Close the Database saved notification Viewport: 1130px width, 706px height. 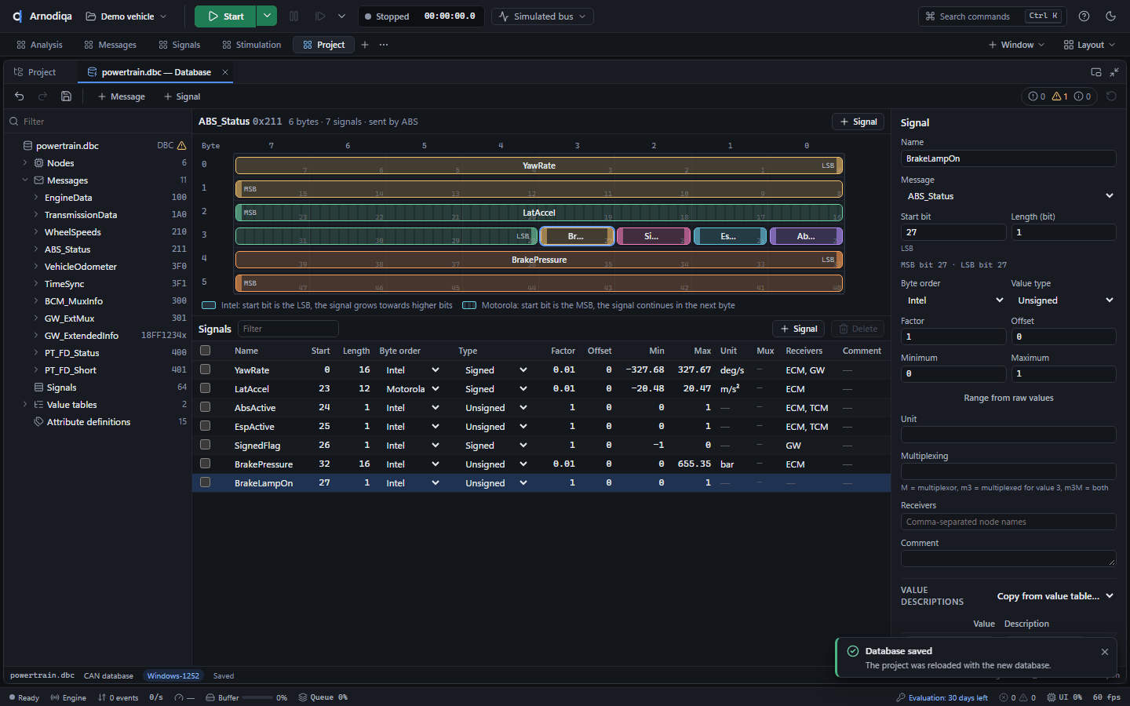point(1105,652)
